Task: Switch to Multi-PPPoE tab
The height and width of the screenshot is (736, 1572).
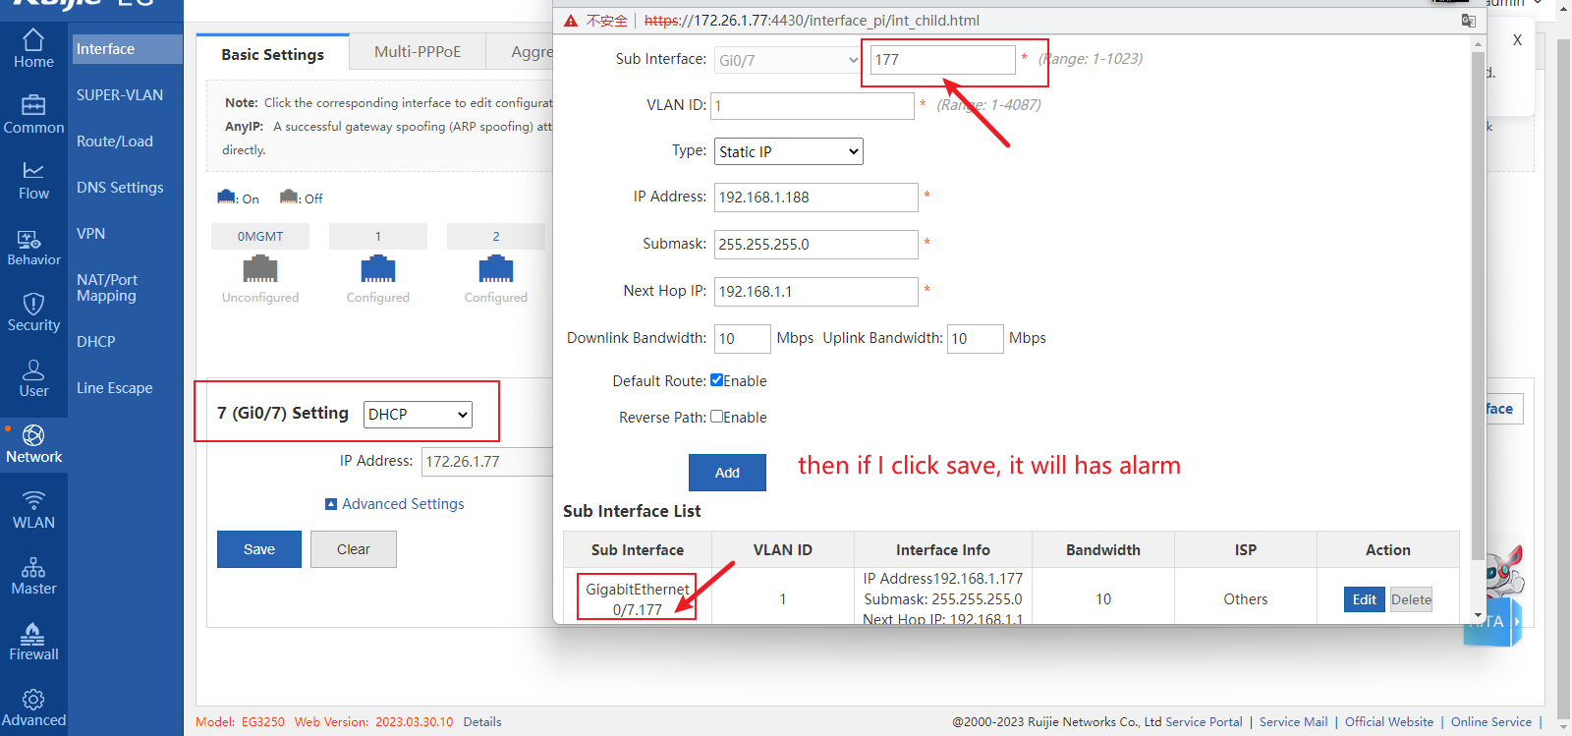Action: tap(418, 52)
